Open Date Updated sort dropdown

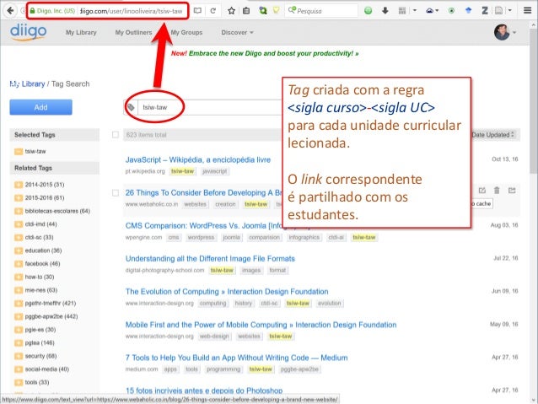492,135
